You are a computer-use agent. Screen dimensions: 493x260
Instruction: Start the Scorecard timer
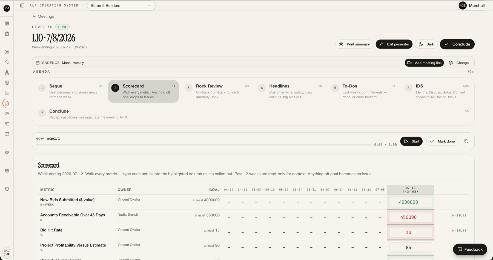411,141
